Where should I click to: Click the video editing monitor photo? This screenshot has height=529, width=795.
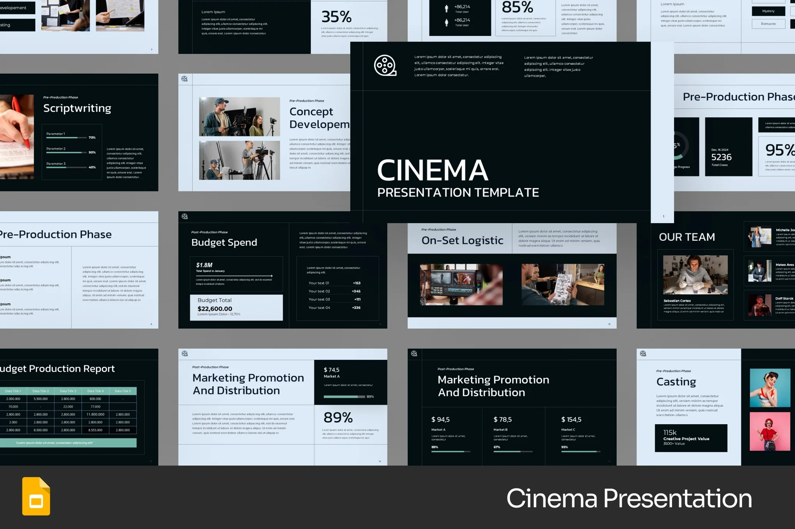(x=461, y=284)
